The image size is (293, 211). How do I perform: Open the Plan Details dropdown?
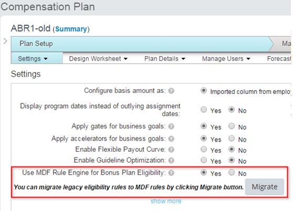tap(165, 59)
